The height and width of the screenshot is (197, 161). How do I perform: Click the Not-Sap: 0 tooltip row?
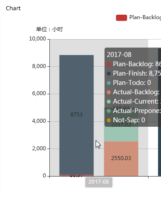coord(126,120)
